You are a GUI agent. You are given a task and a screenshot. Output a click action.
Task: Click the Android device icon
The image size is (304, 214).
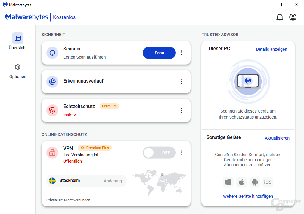255,182
